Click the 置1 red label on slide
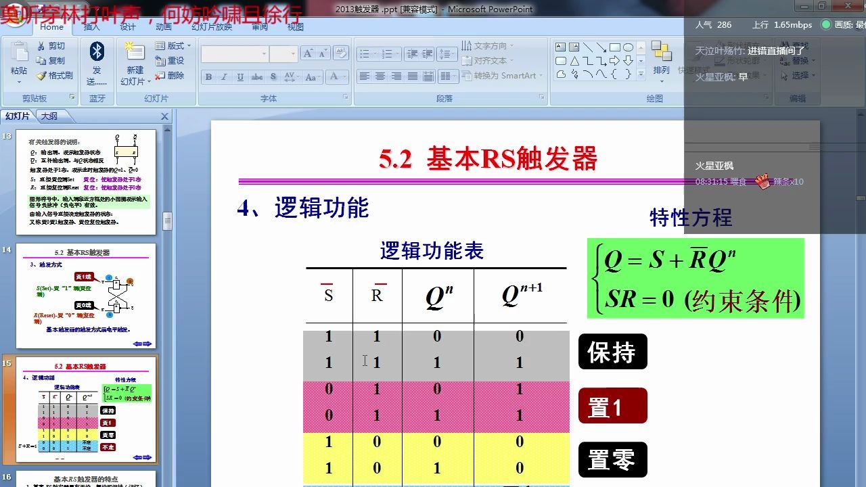866x487 pixels. (x=612, y=406)
